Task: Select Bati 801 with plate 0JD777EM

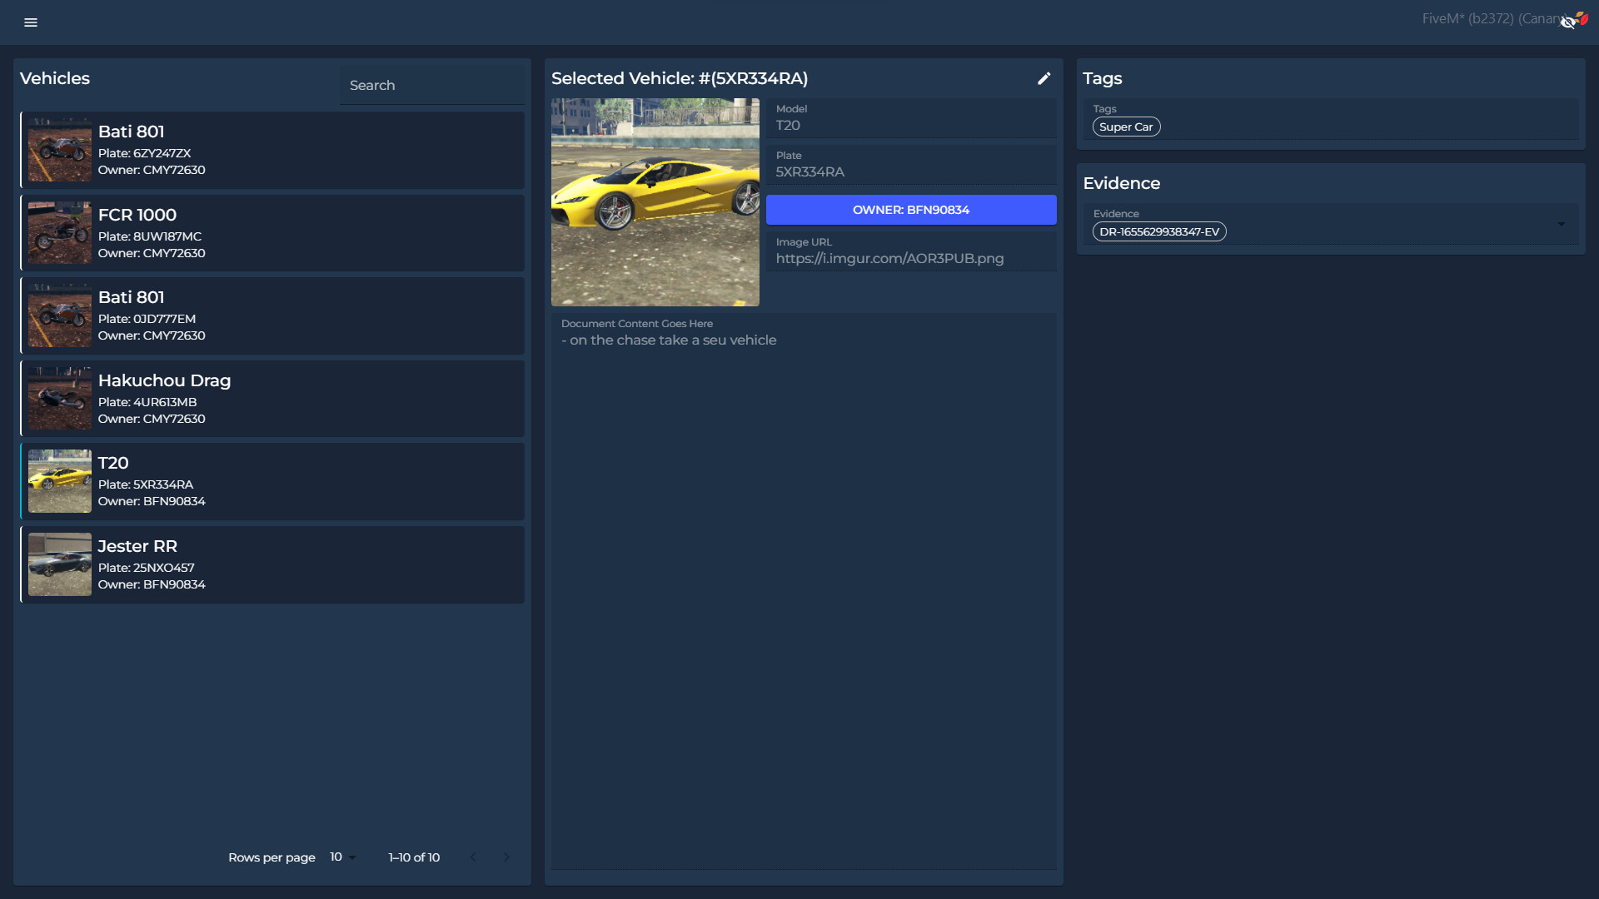Action: (273, 315)
